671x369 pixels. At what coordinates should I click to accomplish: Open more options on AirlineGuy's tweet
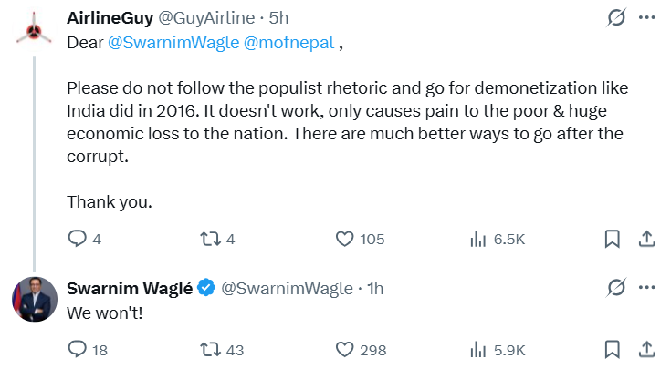tap(646, 18)
